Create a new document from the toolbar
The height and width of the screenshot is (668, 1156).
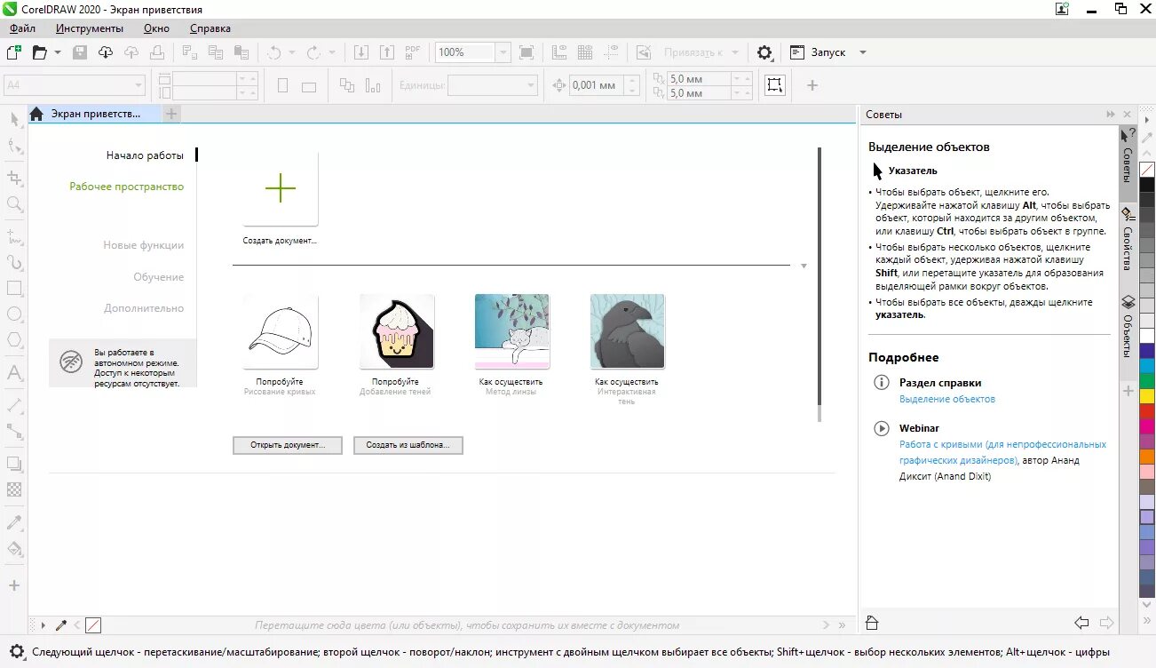(x=13, y=52)
